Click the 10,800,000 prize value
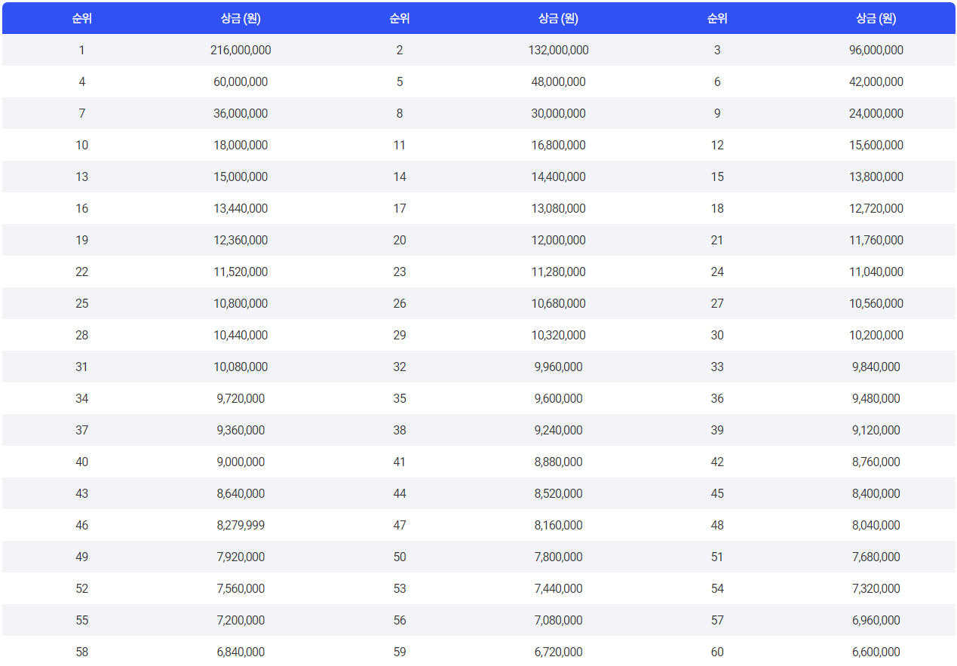This screenshot has width=957, height=666. [x=241, y=303]
